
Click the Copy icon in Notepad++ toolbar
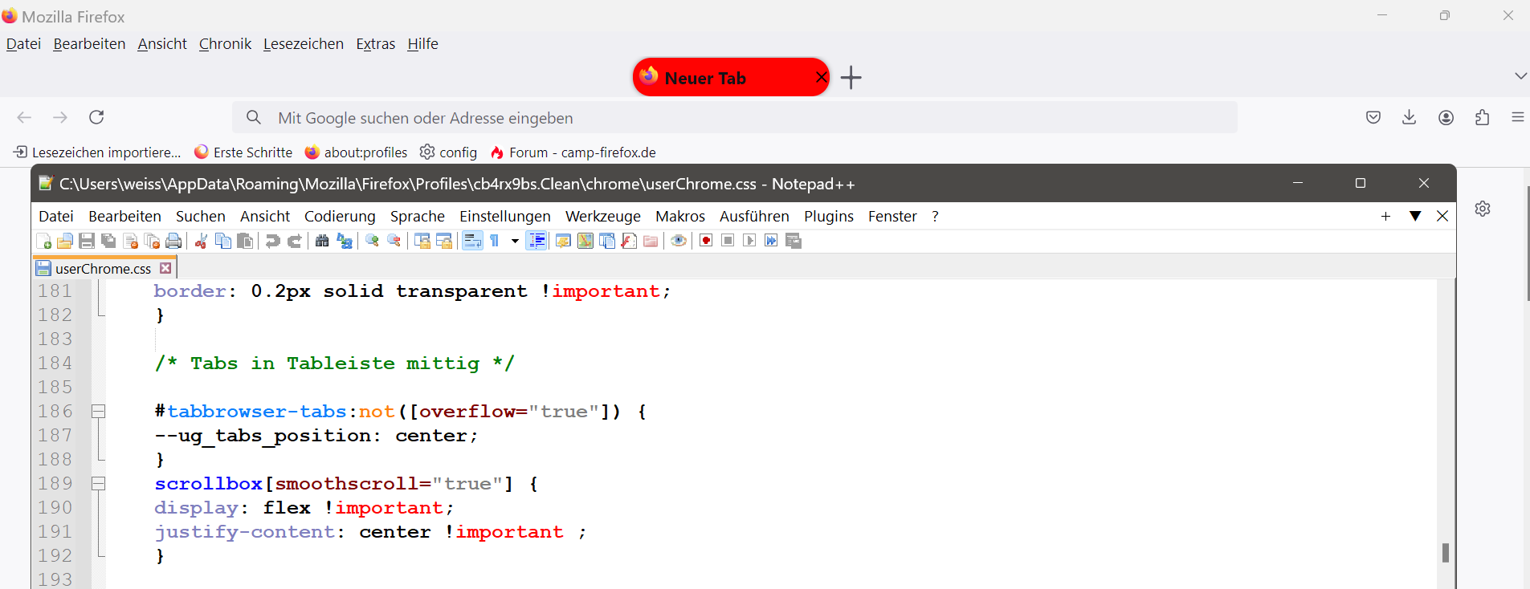(222, 241)
